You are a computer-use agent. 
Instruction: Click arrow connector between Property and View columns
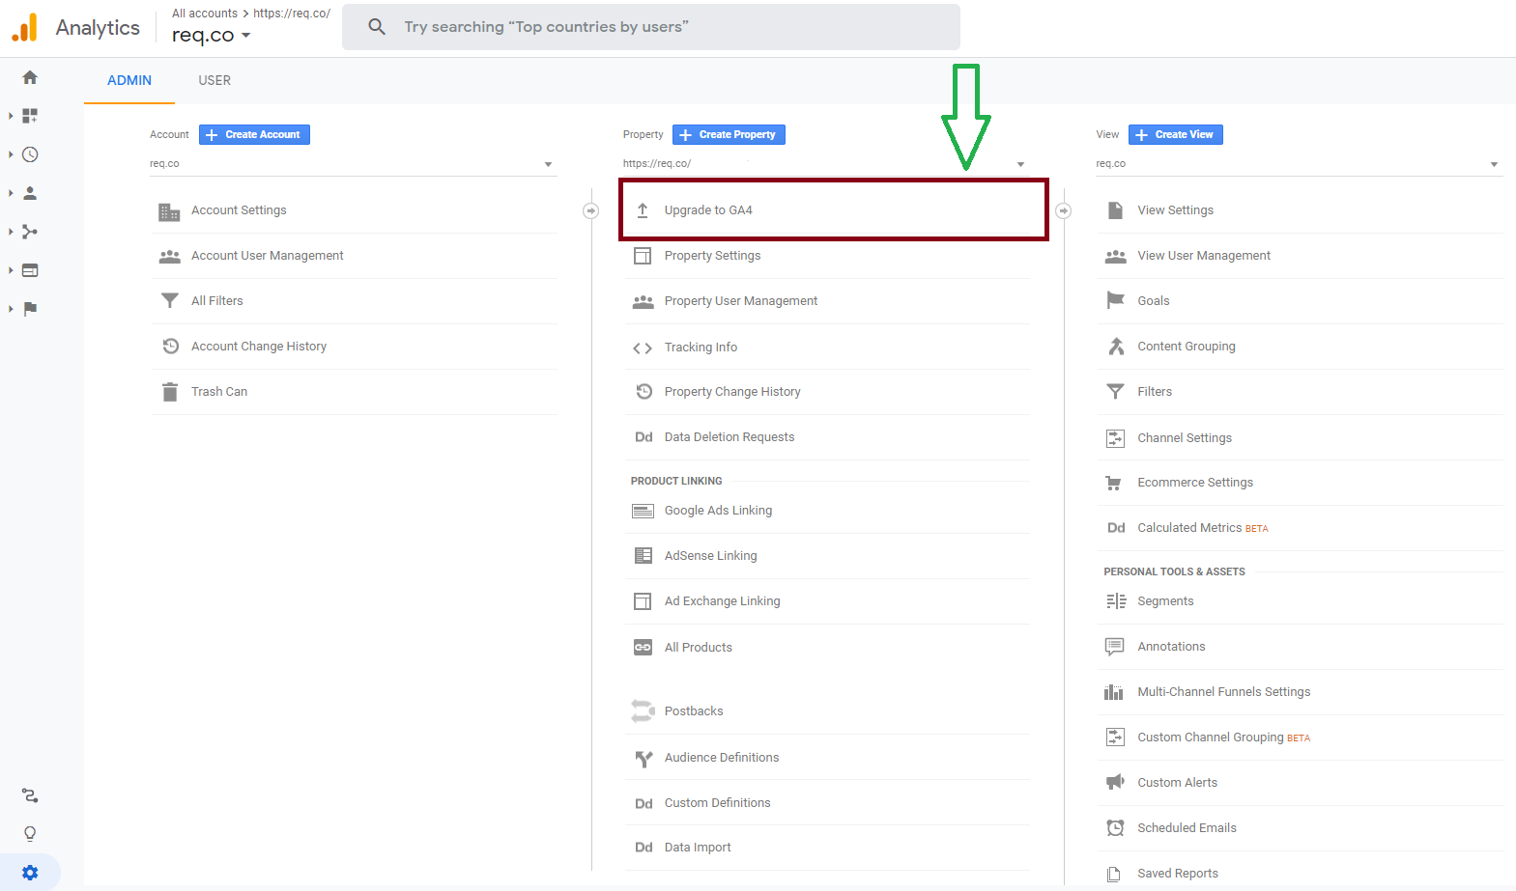click(1063, 210)
